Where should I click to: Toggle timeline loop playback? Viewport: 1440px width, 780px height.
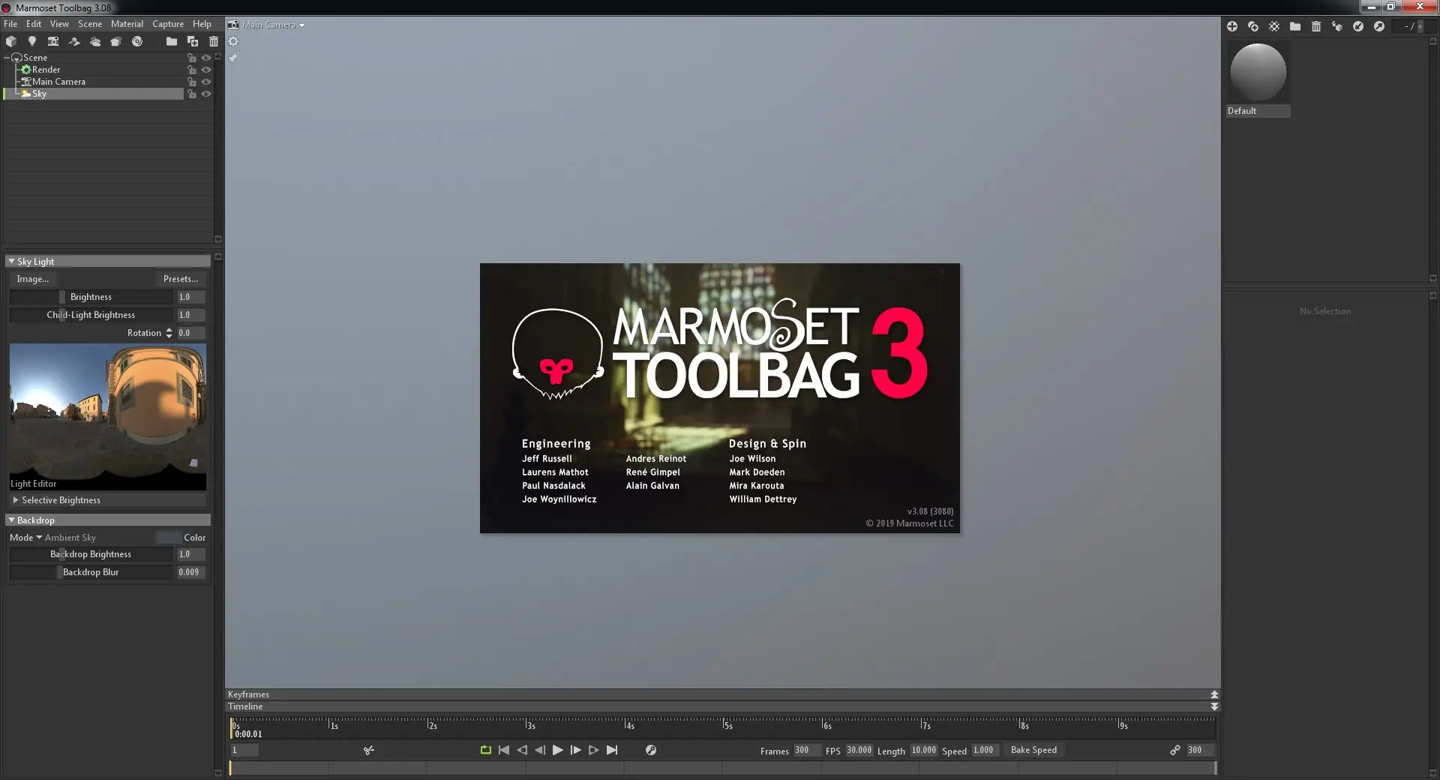[x=486, y=750]
